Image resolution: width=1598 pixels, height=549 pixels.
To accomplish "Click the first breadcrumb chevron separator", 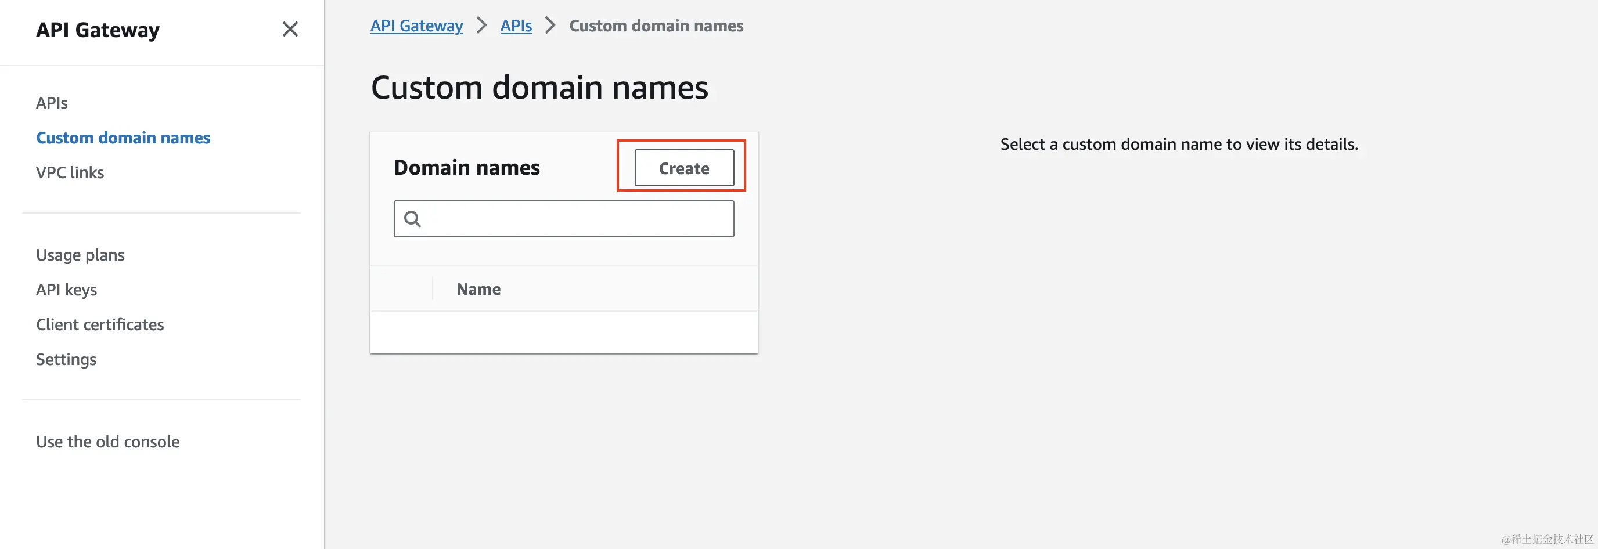I will click(x=481, y=26).
